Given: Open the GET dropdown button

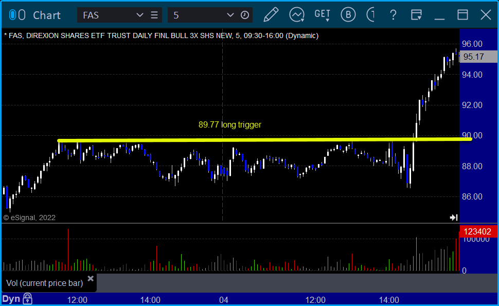Looking at the screenshot, I should (x=323, y=15).
